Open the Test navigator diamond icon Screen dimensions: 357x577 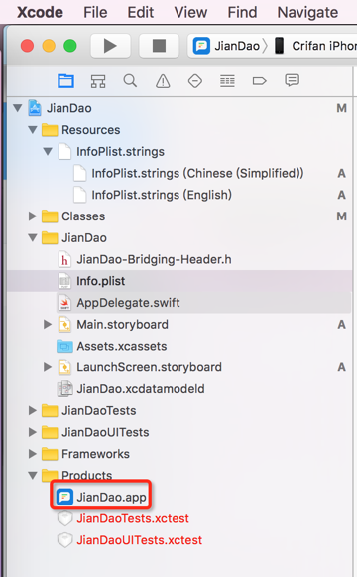pos(195,81)
